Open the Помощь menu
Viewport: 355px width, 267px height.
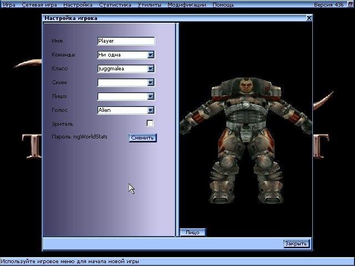(223, 4)
